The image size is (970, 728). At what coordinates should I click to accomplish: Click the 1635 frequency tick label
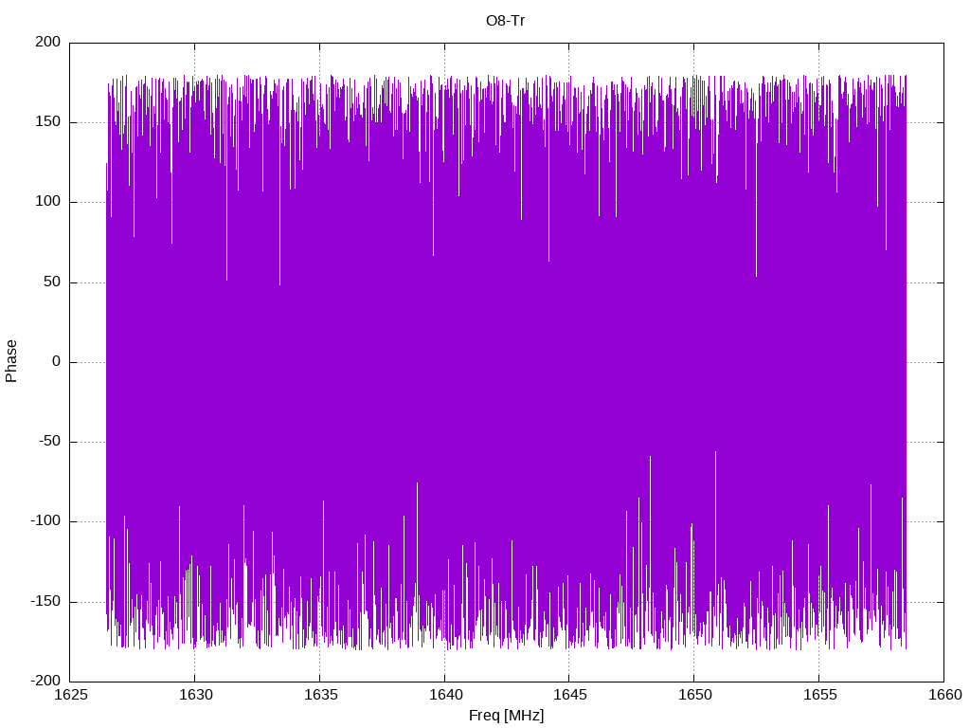tap(320, 695)
